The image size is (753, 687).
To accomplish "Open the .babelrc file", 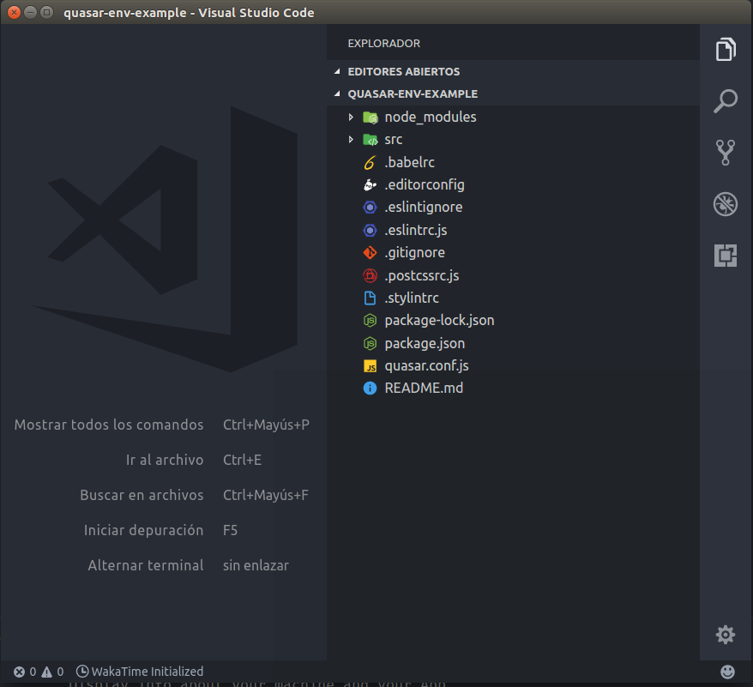I will pos(409,163).
